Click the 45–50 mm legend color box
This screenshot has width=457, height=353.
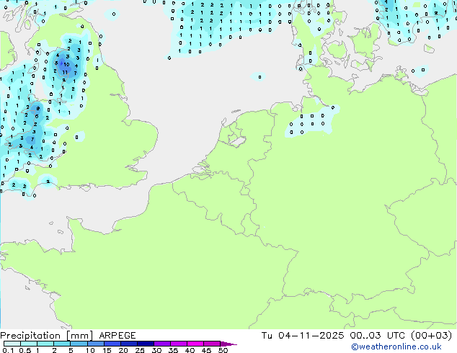pos(212,344)
